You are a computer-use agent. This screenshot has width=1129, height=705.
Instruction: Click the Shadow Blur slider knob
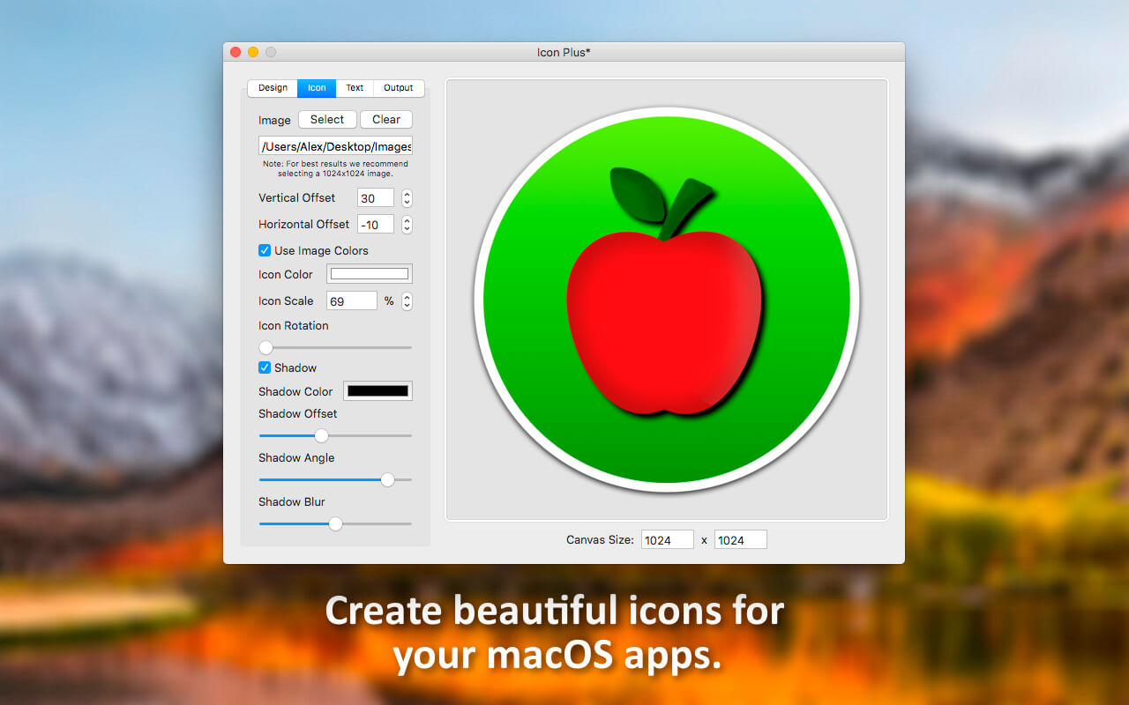pyautogui.click(x=335, y=523)
